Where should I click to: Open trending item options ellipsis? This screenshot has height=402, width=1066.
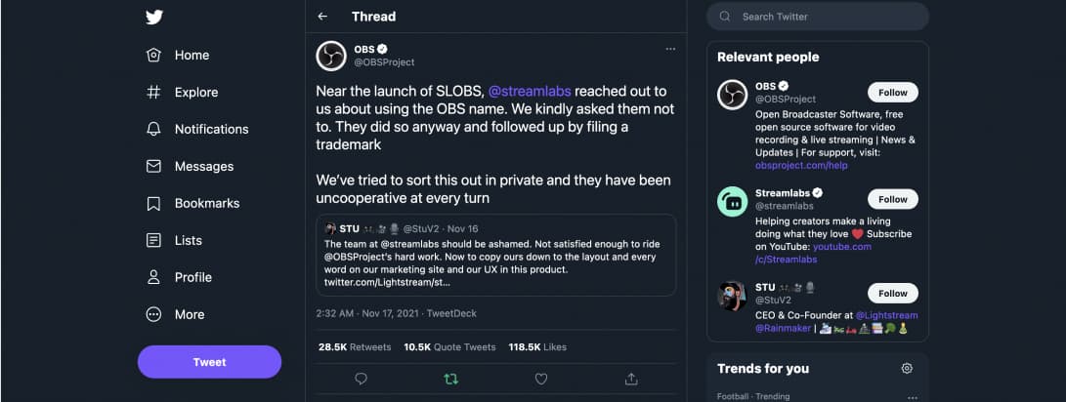(x=913, y=397)
